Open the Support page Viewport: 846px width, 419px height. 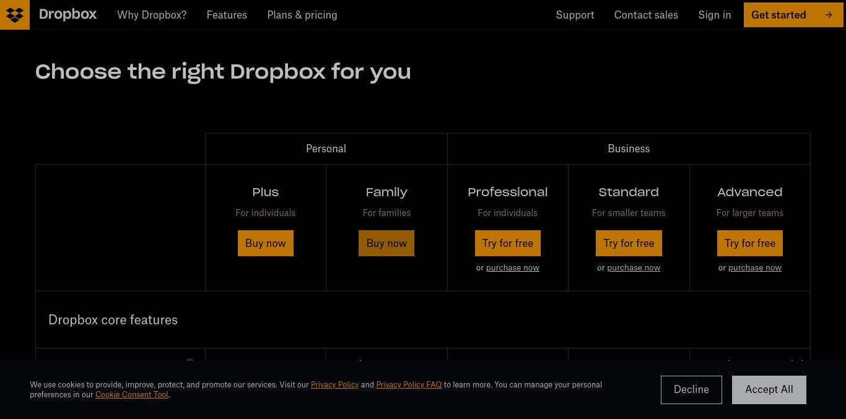(575, 15)
